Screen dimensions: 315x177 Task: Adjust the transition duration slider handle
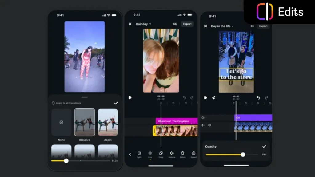66,161
